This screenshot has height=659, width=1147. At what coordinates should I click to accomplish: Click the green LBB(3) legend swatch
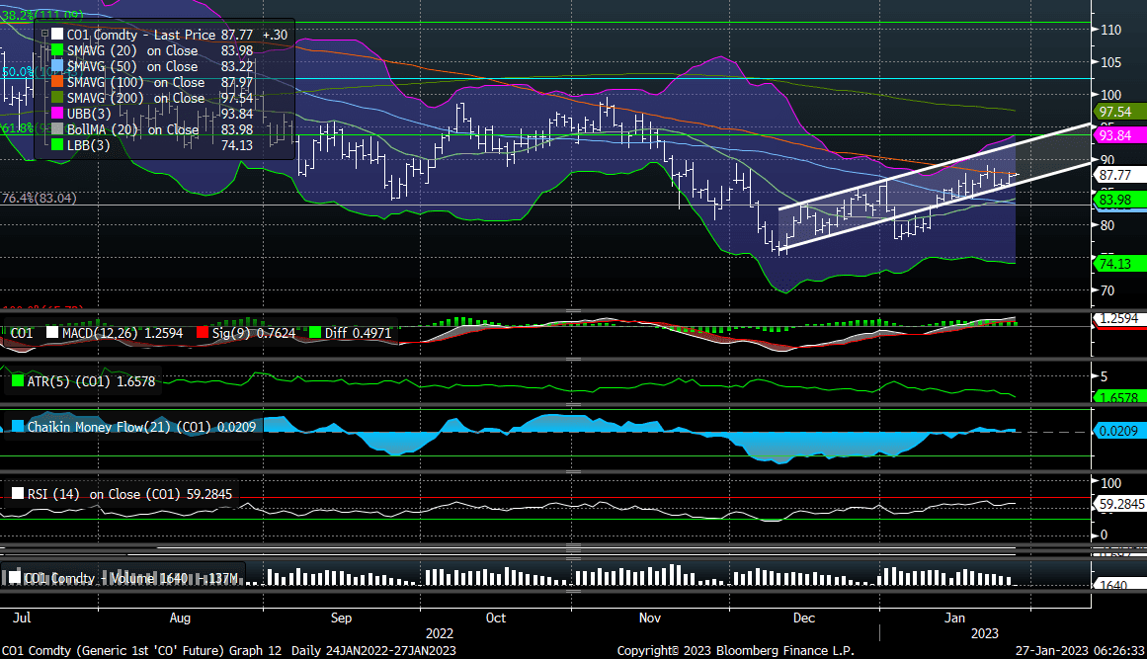click(x=57, y=145)
